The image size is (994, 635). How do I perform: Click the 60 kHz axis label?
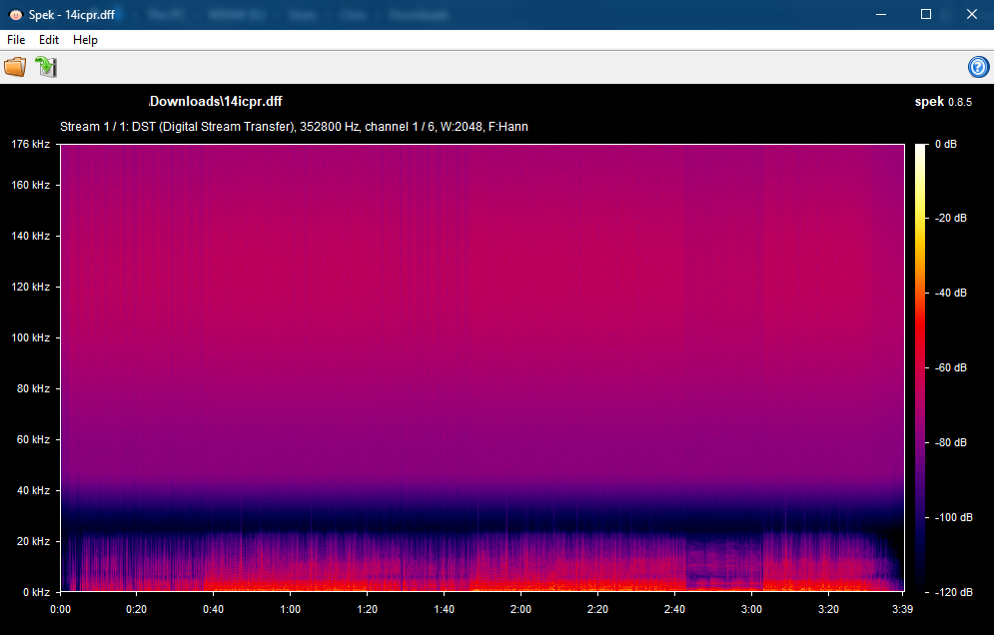[33, 439]
